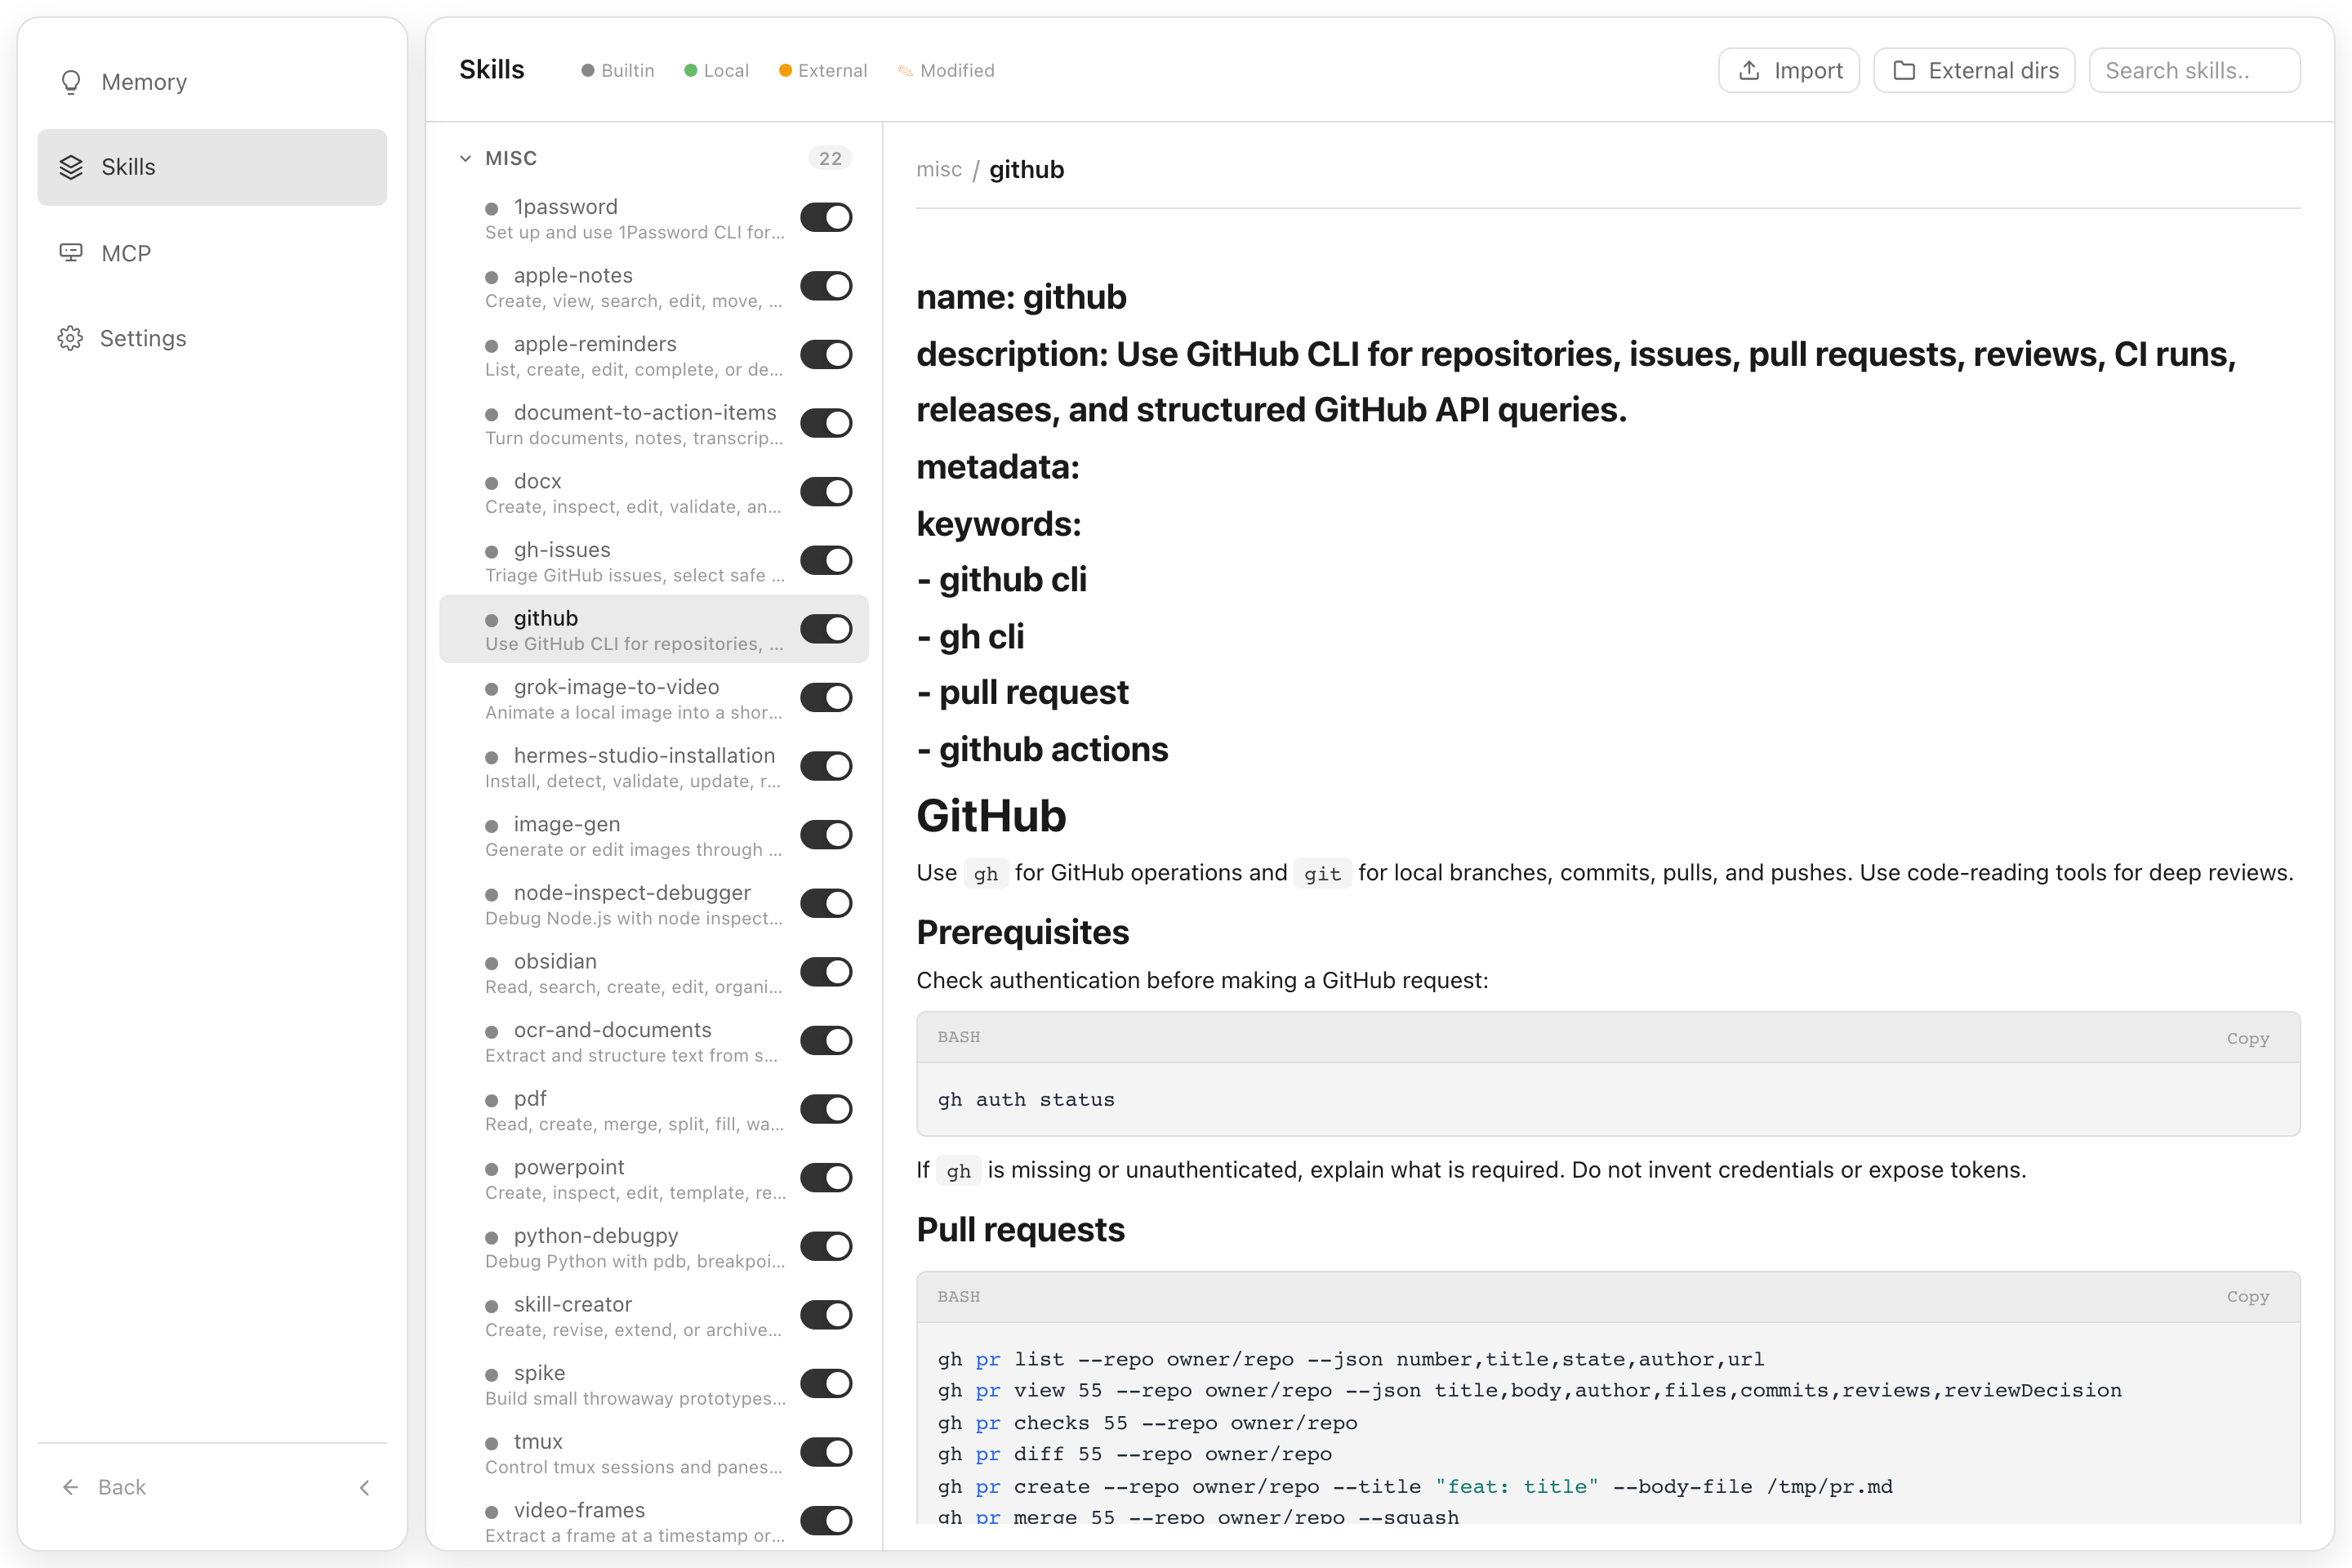Click the Memory lightbulb icon

[70, 82]
